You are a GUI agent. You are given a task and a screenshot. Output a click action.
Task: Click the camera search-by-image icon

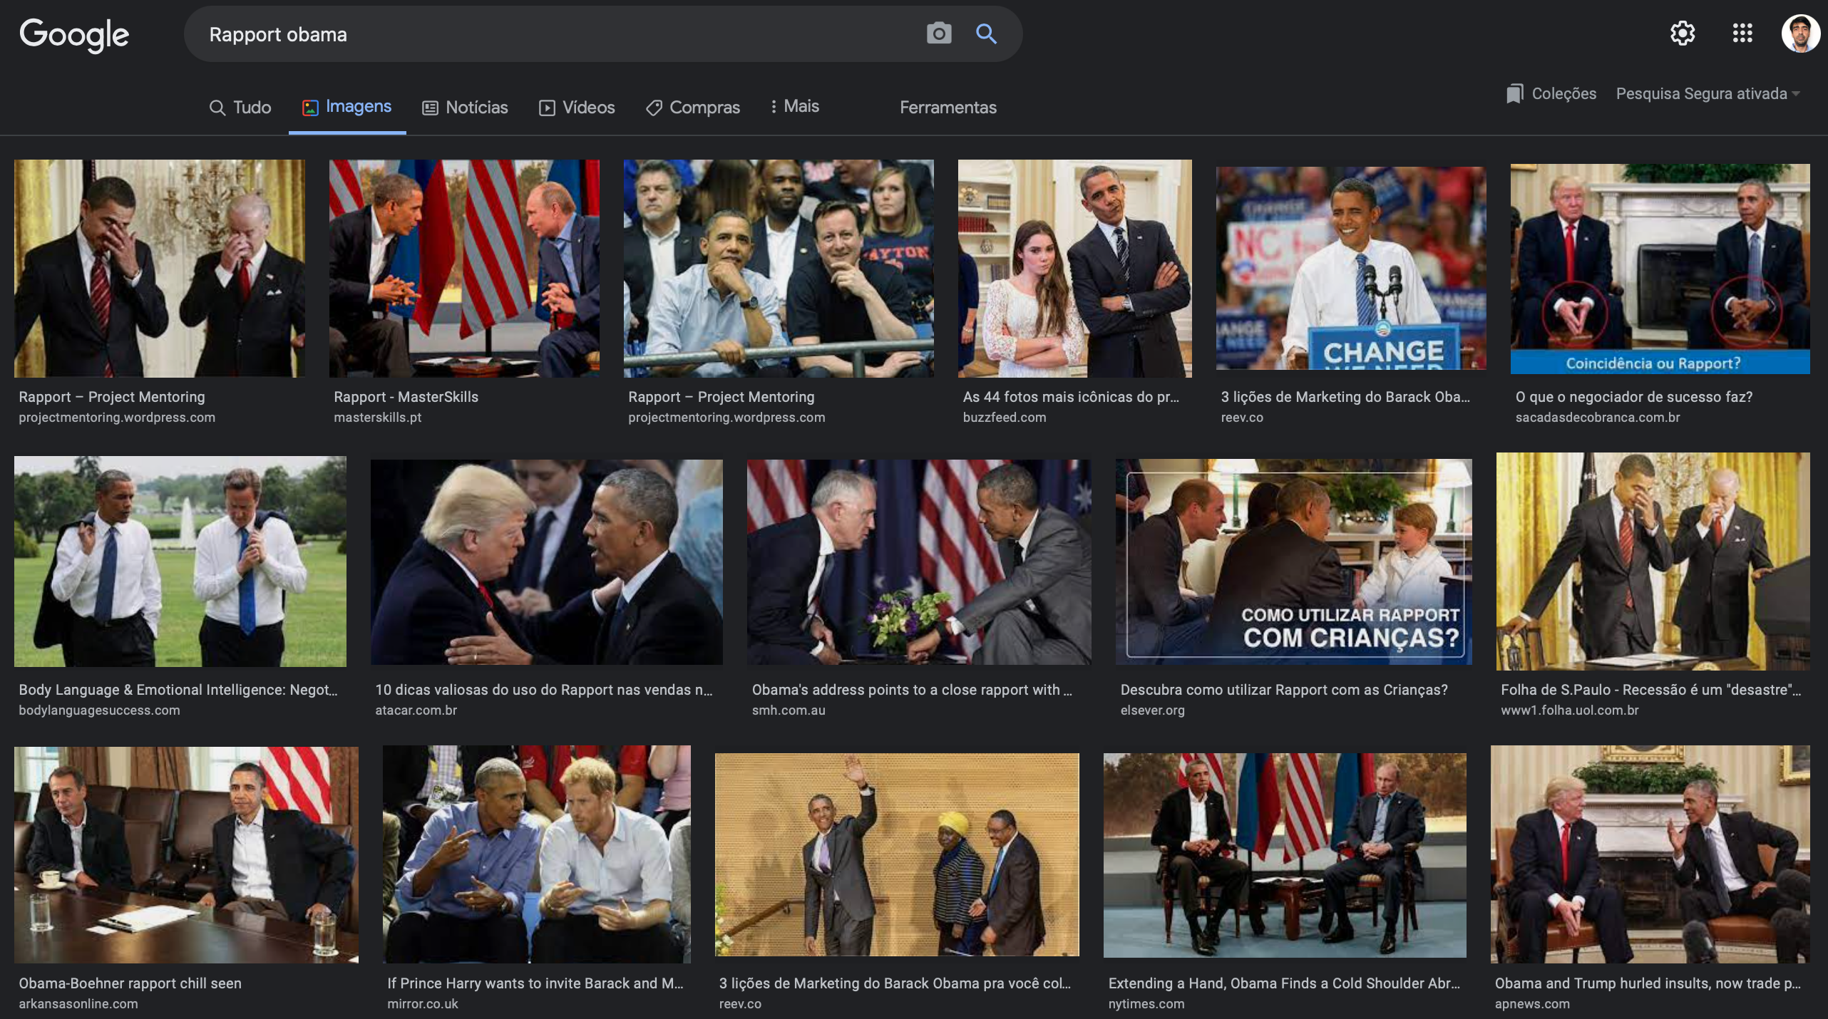coord(938,33)
